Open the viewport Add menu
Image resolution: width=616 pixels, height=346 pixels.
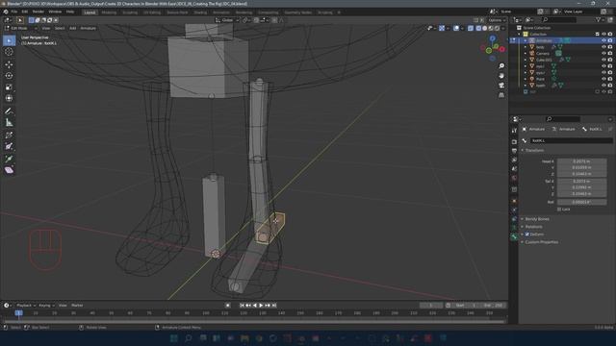(x=73, y=28)
